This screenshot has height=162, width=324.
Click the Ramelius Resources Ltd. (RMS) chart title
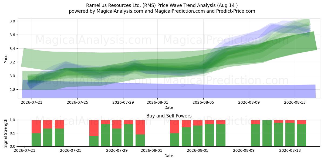click(x=162, y=5)
